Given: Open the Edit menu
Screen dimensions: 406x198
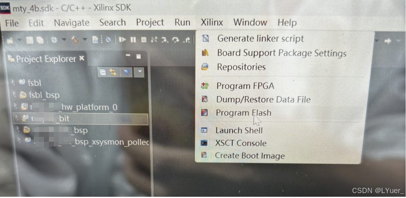Looking at the screenshot, I should [x=36, y=23].
